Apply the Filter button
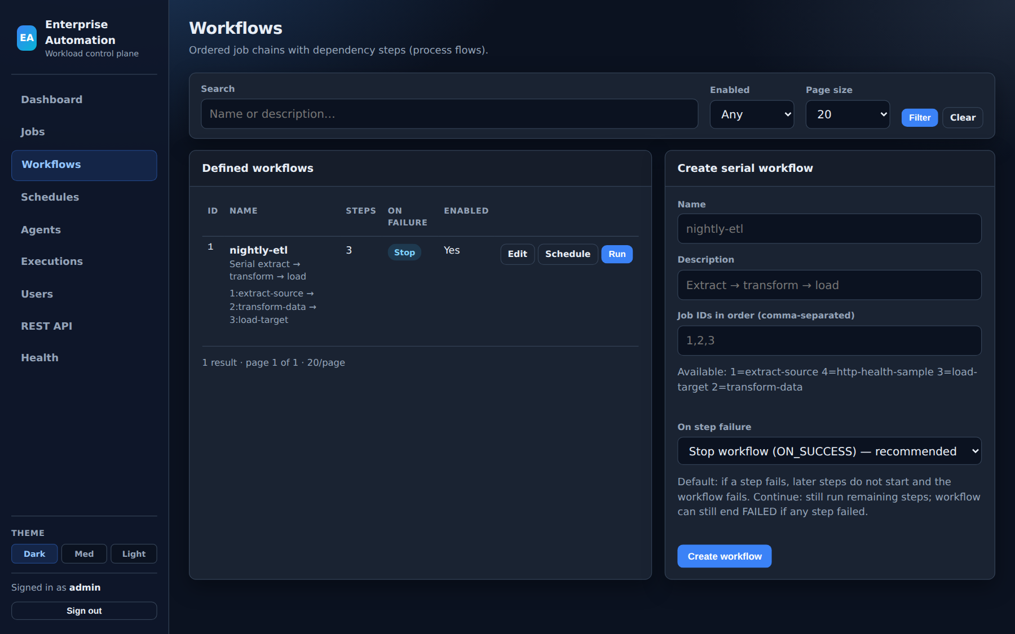Viewport: 1015px width, 634px height. [x=920, y=118]
